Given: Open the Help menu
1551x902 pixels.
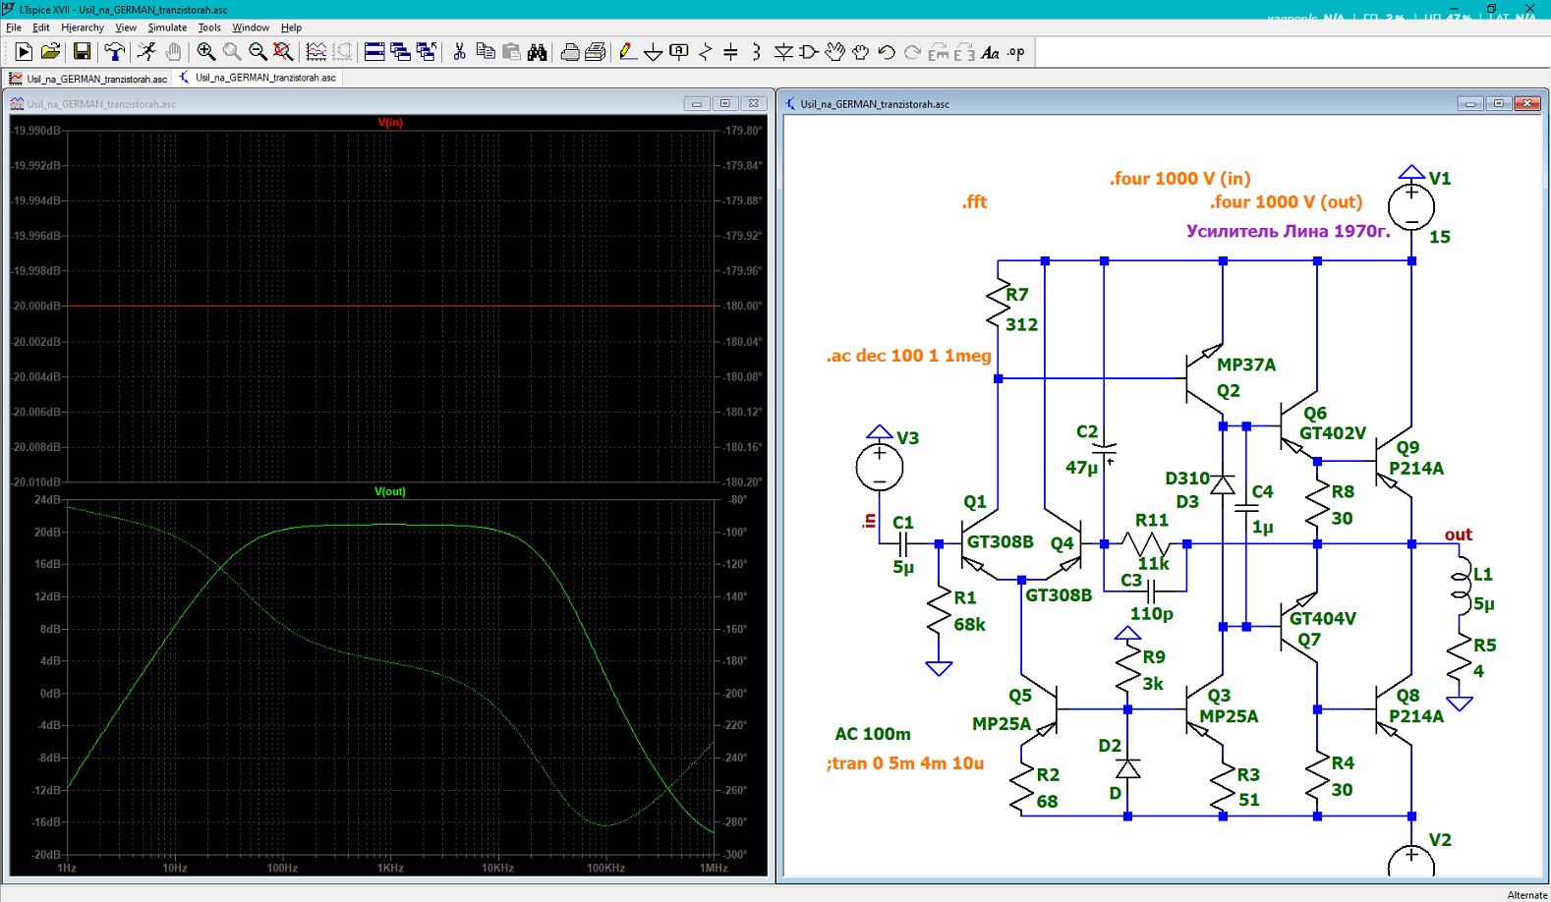Looking at the screenshot, I should (x=292, y=28).
